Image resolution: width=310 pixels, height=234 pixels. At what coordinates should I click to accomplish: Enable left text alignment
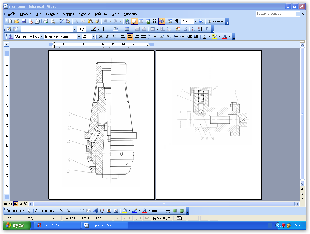[123, 37]
